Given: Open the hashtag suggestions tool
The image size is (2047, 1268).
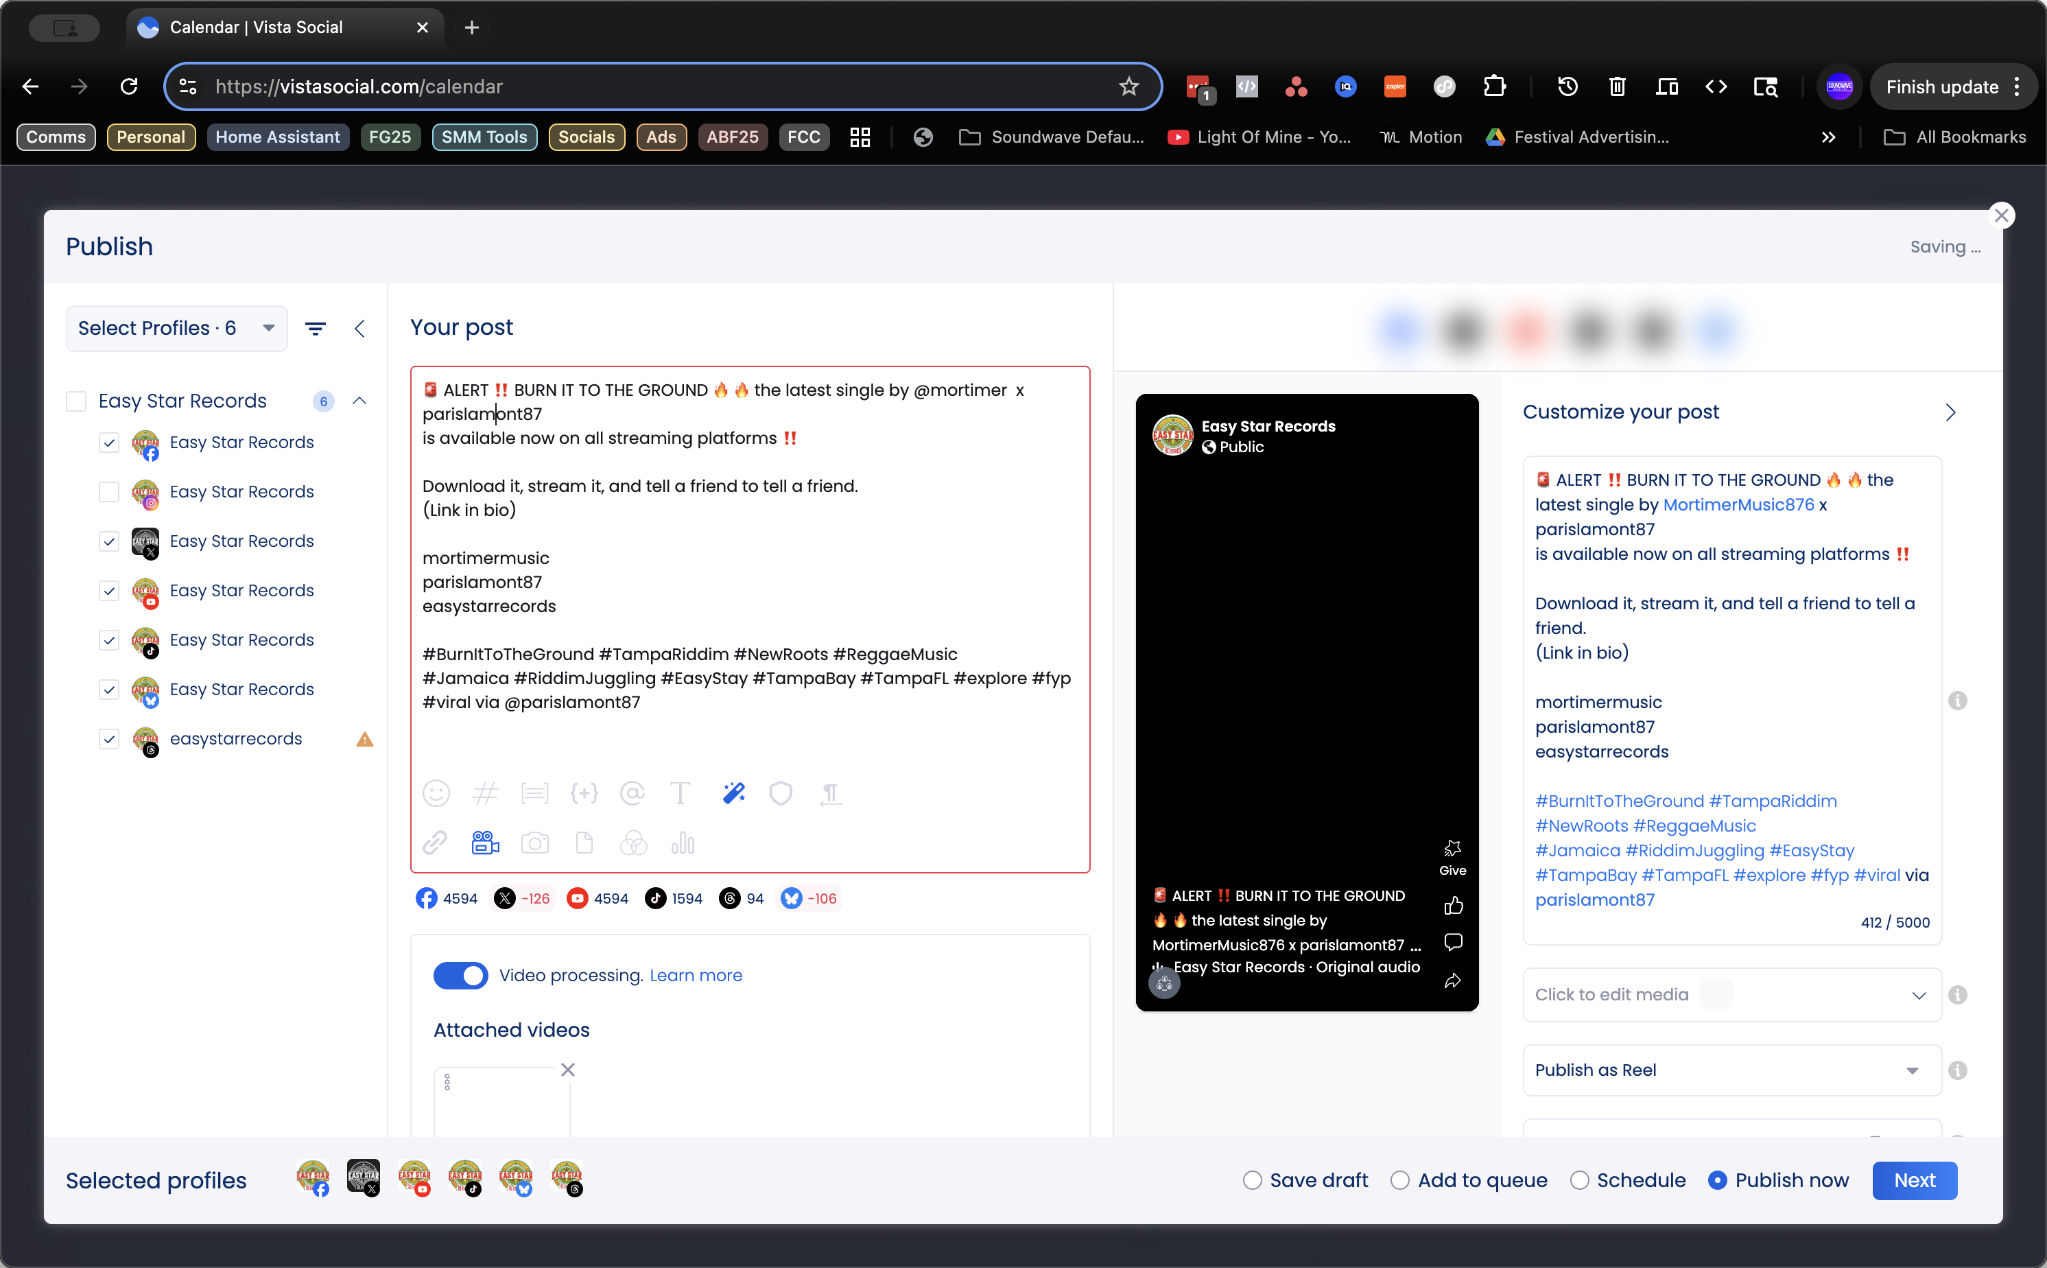Looking at the screenshot, I should point(486,792).
